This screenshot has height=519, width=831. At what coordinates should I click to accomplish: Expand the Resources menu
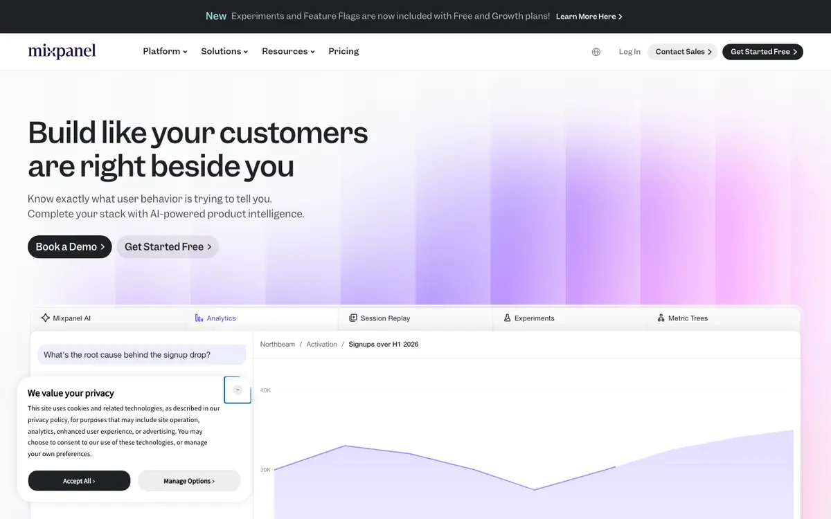click(288, 51)
